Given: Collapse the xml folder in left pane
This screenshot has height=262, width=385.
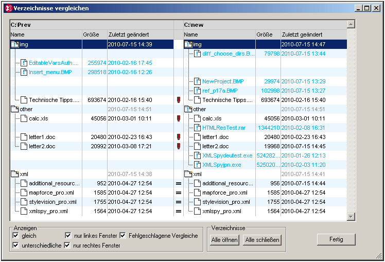Looking at the screenshot, I should pyautogui.click(x=14, y=174).
